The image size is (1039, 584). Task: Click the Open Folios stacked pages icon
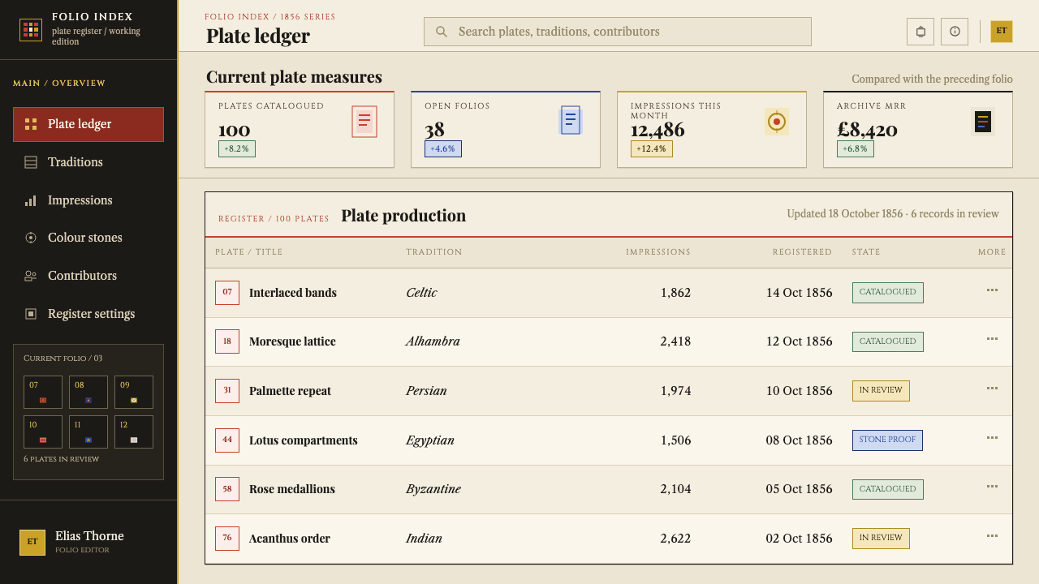pyautogui.click(x=571, y=121)
